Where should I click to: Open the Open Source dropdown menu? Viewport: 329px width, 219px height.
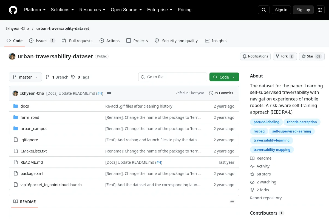[x=126, y=10]
